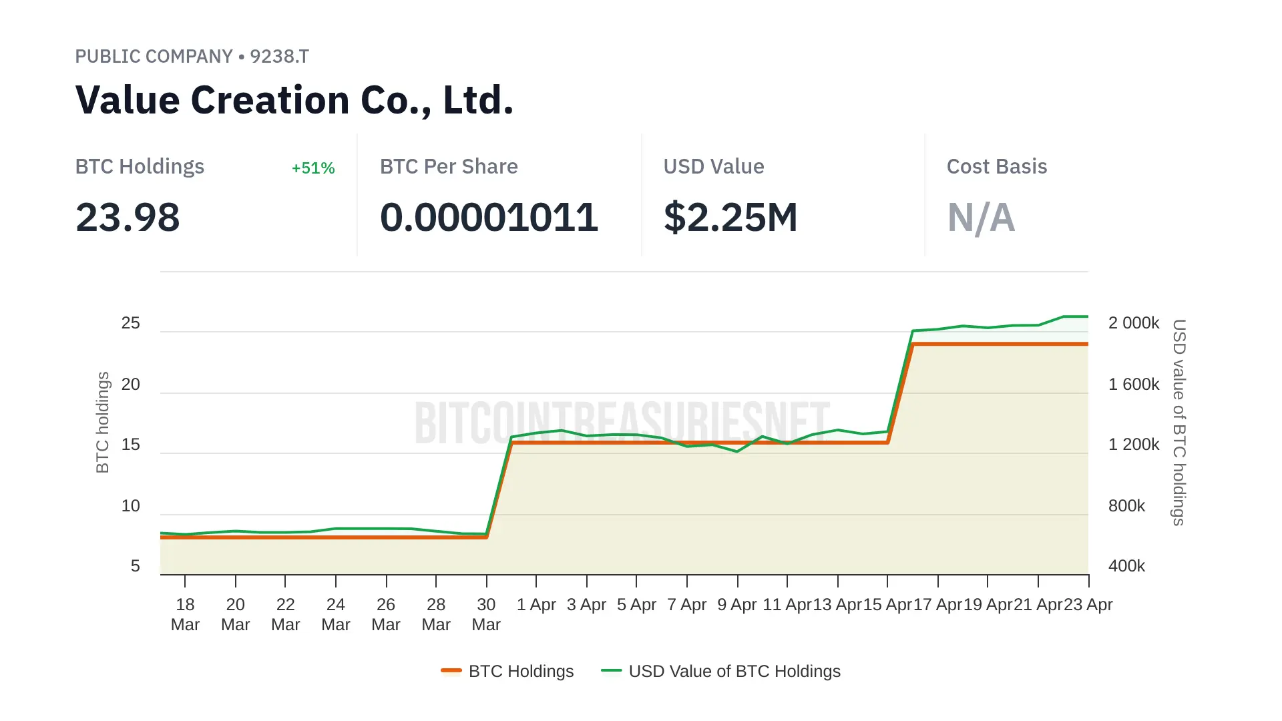Select the 18 Mar date axis label
This screenshot has width=1282, height=721.
(185, 614)
